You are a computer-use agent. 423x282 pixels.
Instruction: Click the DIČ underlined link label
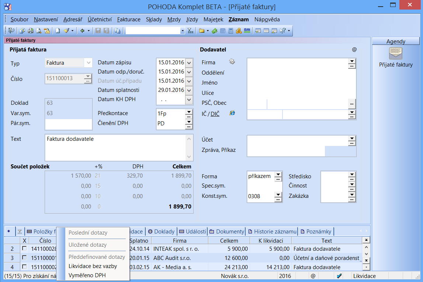pos(215,114)
